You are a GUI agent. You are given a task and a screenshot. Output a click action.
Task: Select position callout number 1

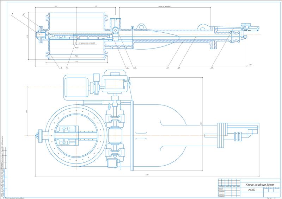(x=12, y=14)
